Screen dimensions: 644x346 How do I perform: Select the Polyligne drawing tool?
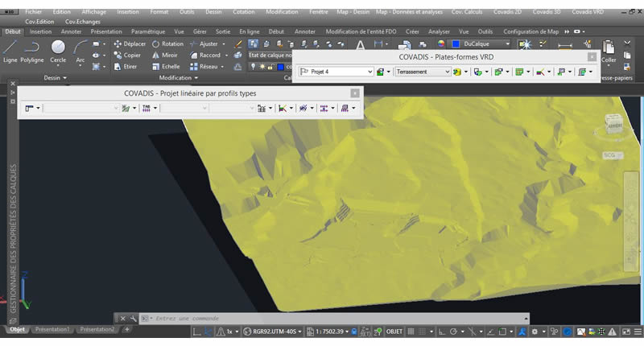point(31,51)
